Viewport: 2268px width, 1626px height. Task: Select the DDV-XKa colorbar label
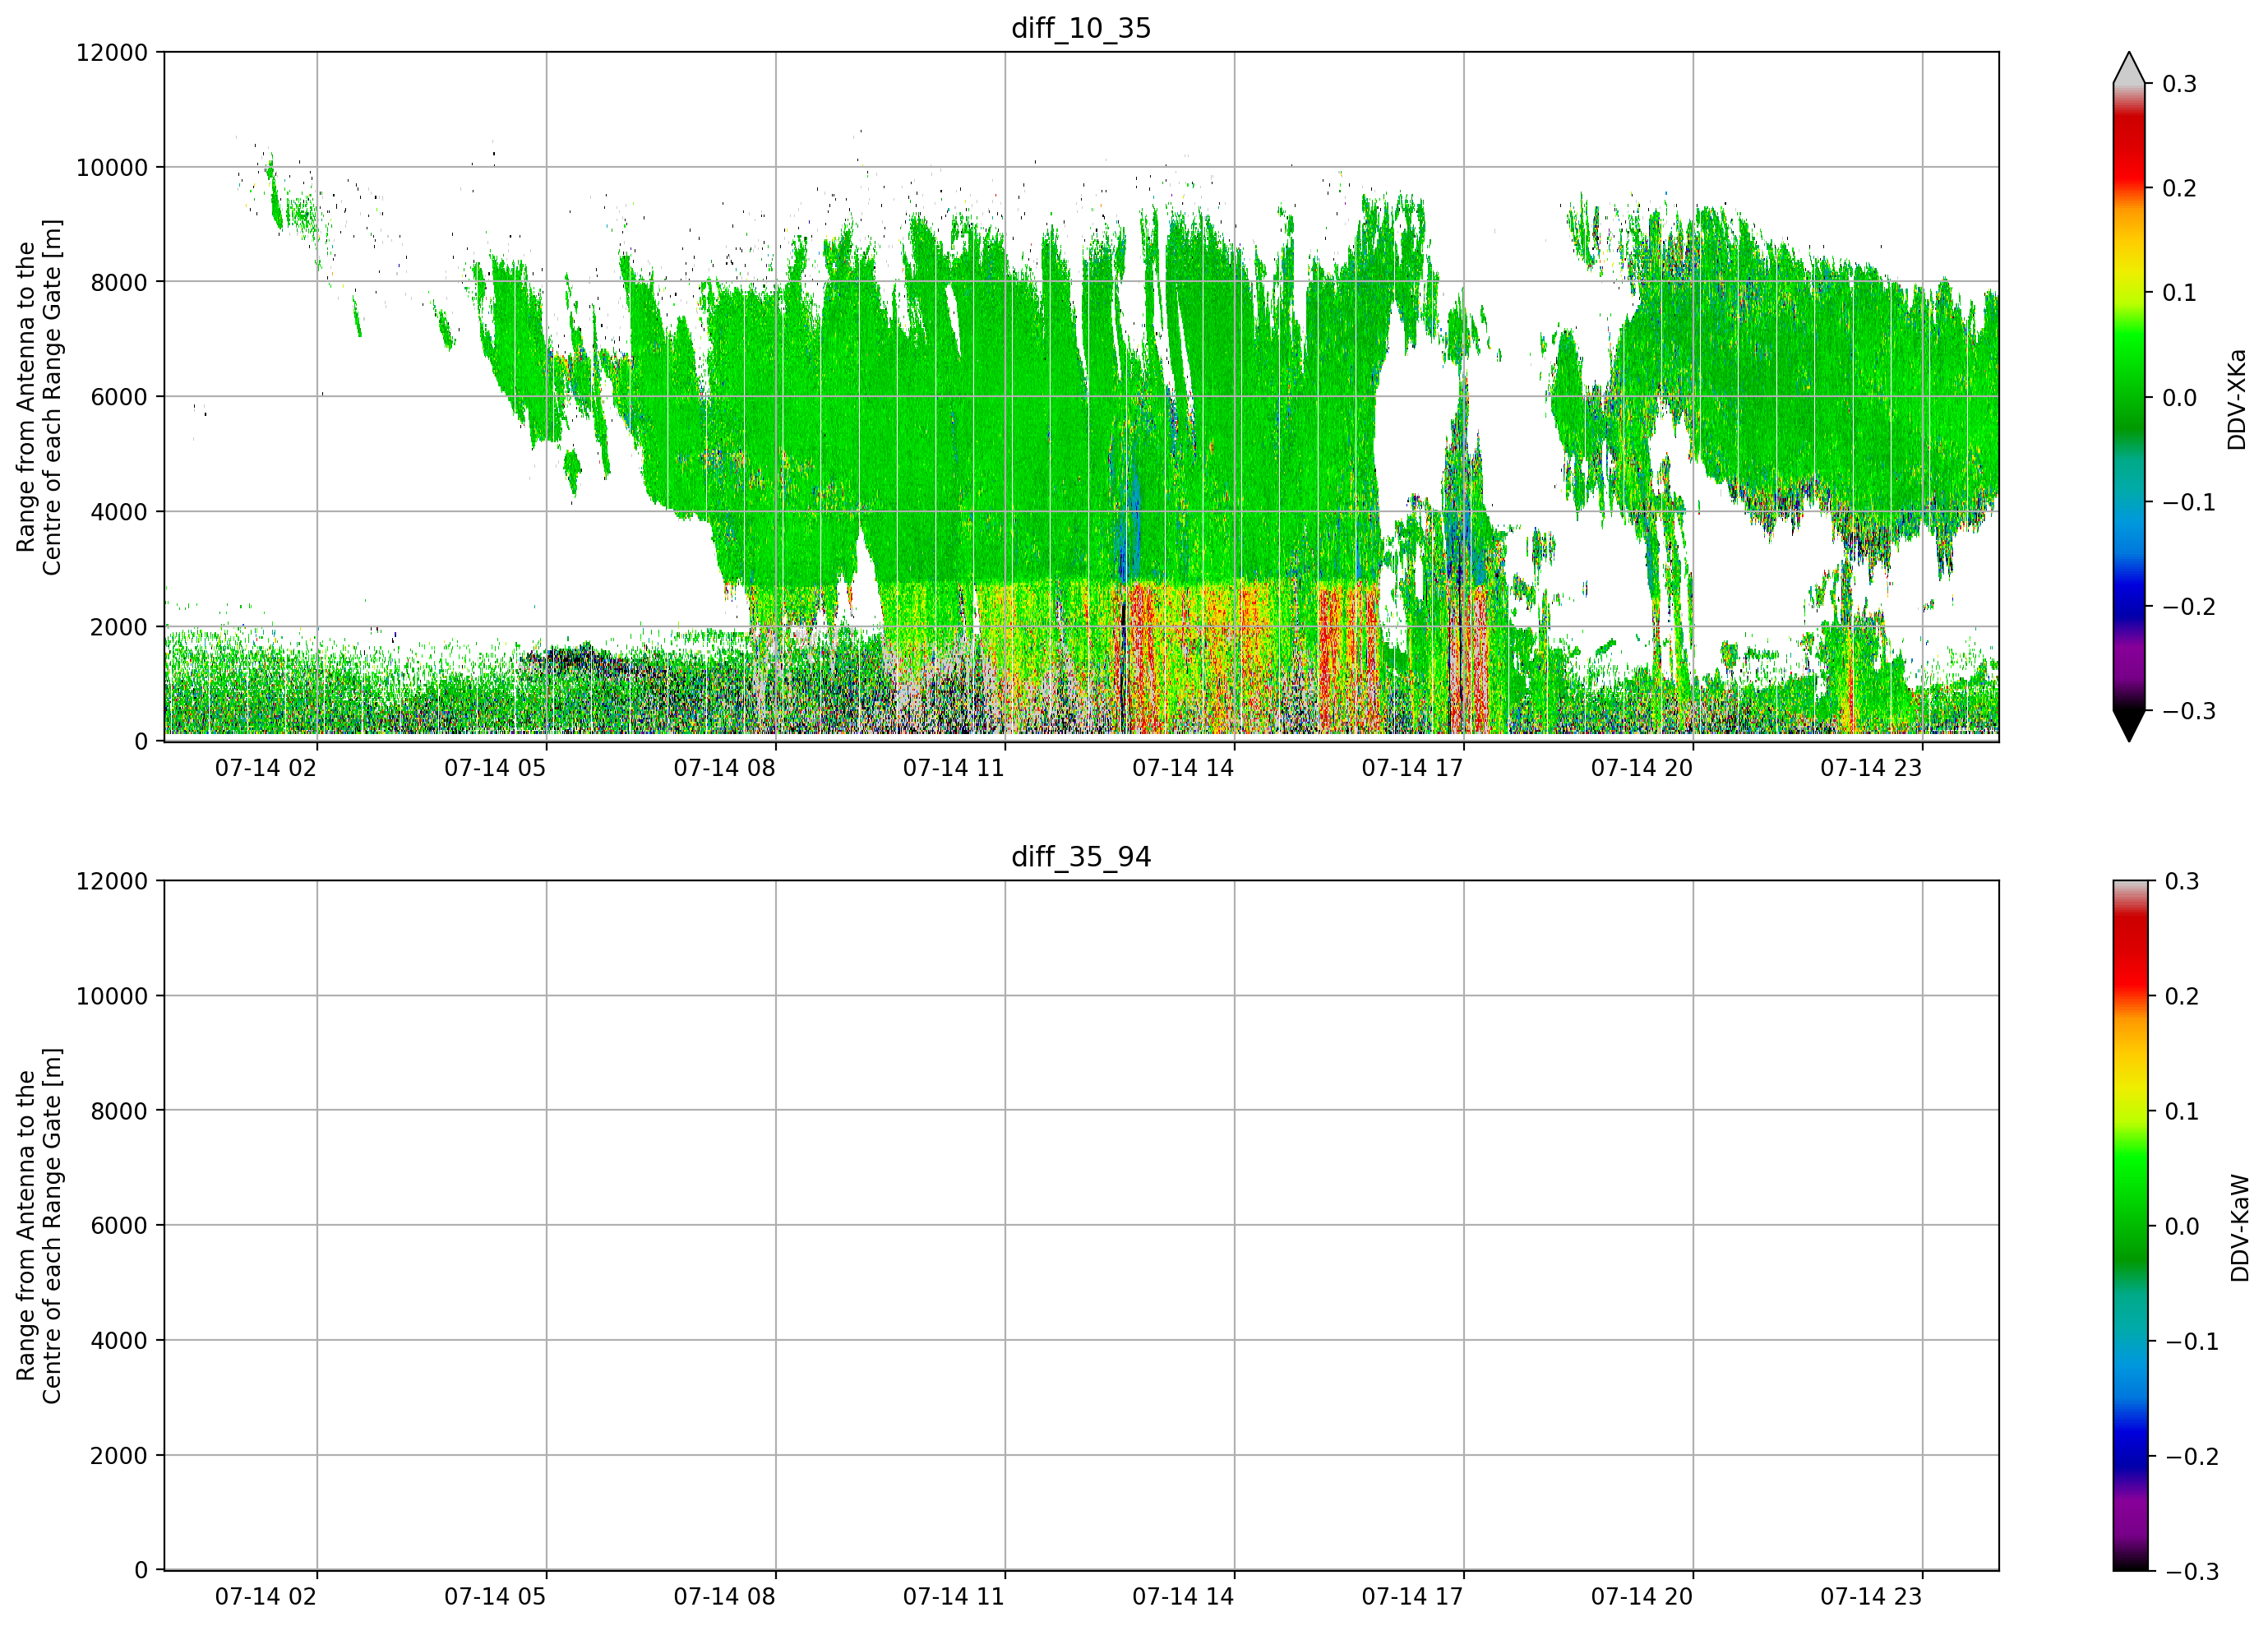pos(2237,399)
